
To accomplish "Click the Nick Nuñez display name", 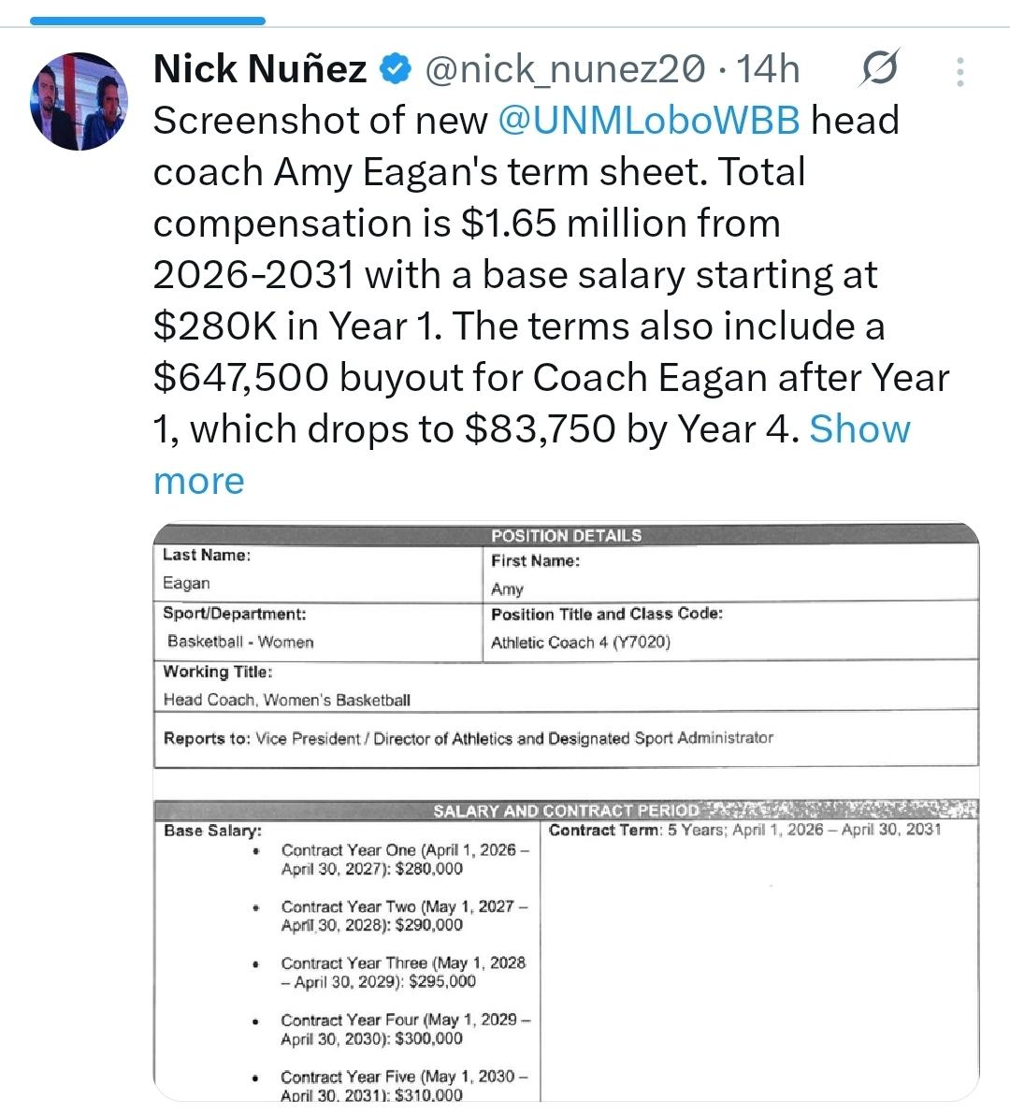I will click(259, 68).
